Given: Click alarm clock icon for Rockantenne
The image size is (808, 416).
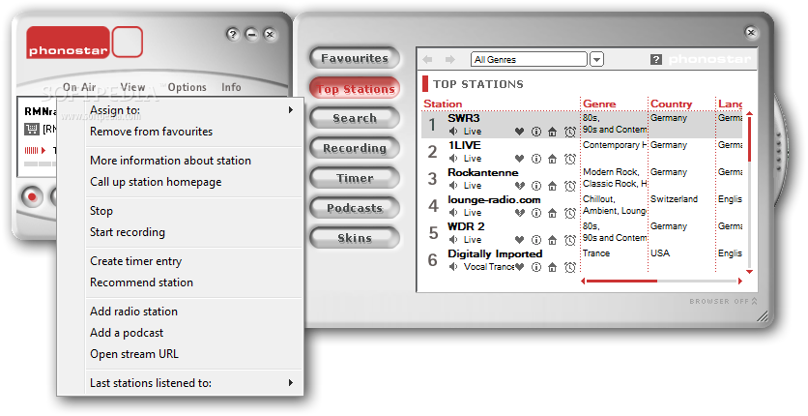Looking at the screenshot, I should (570, 186).
